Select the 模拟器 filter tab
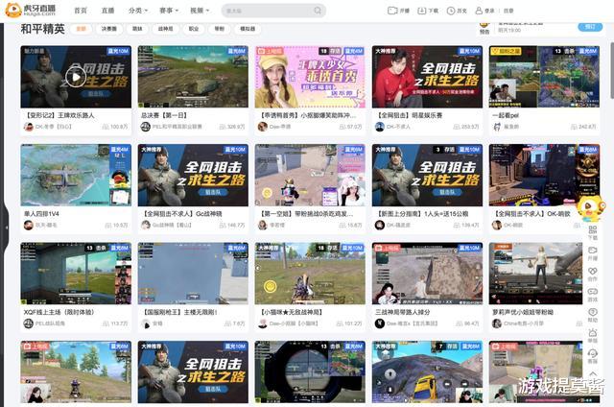The width and height of the screenshot is (614, 407). point(248,29)
